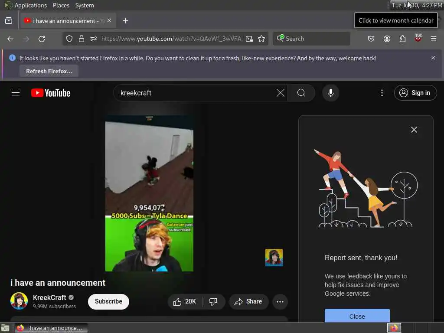Run search with magnifier button

click(301, 93)
